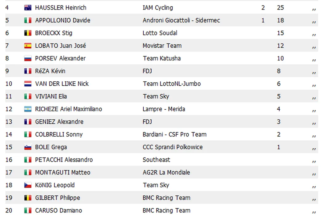Go to Movistar Team page
The width and height of the screenshot is (323, 215).
(x=162, y=46)
